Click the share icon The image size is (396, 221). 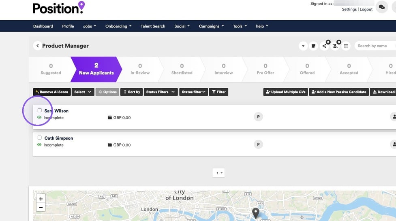[x=325, y=46]
